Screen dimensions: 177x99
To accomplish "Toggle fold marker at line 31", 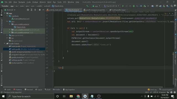I will pos(53,28).
